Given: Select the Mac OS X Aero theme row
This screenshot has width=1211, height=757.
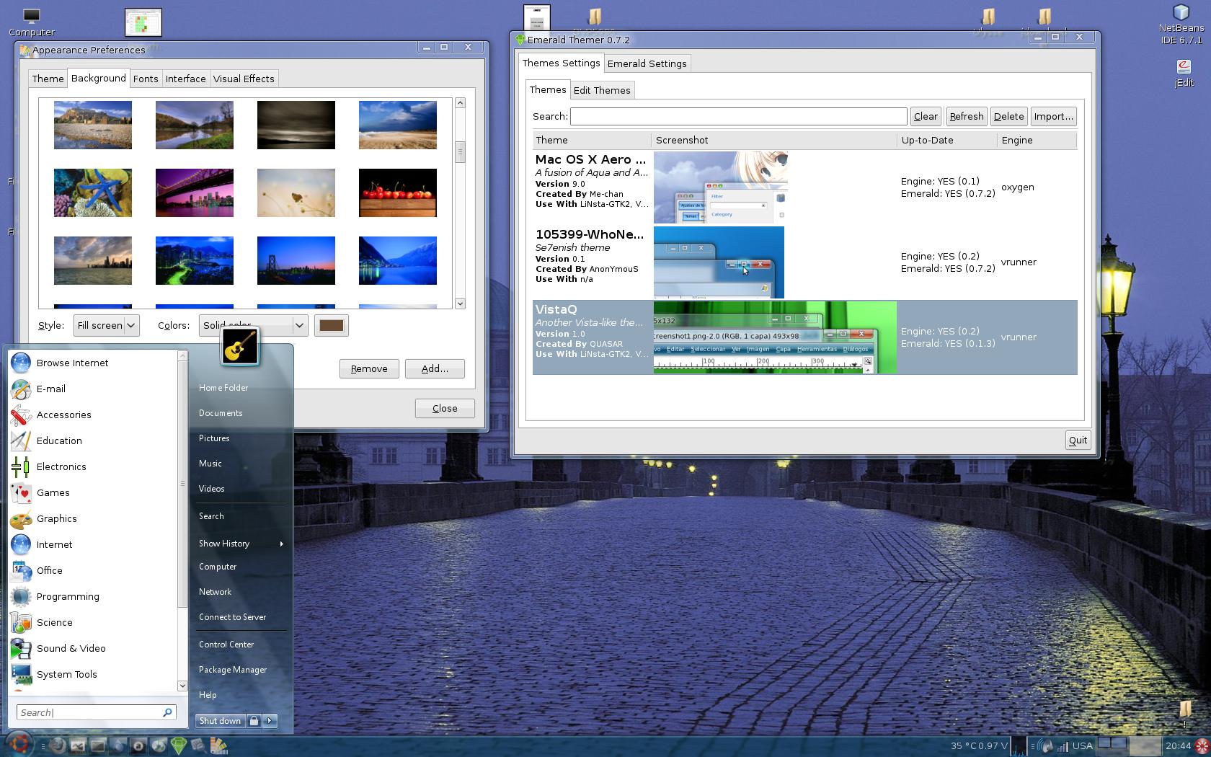Looking at the screenshot, I should [x=804, y=187].
